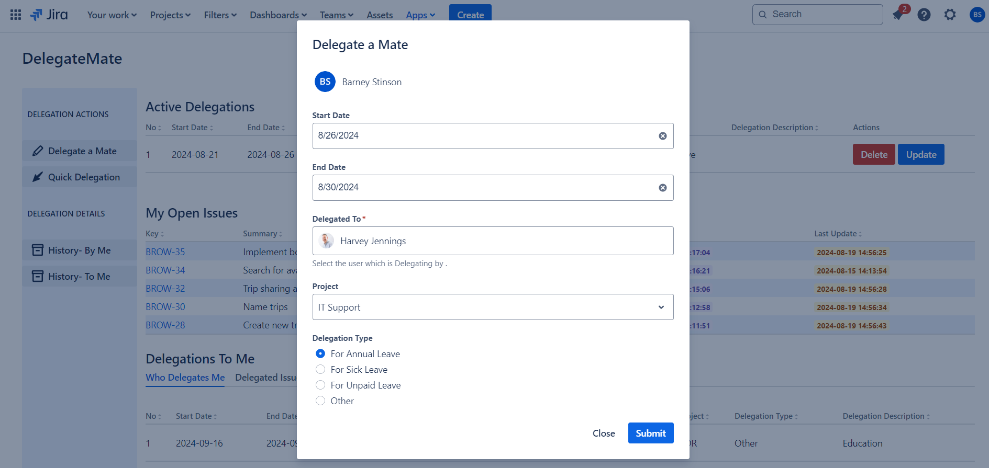This screenshot has width=989, height=468.
Task: Click Harvey Jennings avatar picture
Action: click(326, 241)
